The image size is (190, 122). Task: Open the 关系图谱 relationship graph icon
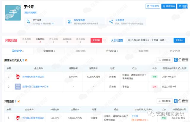coord(111,22)
